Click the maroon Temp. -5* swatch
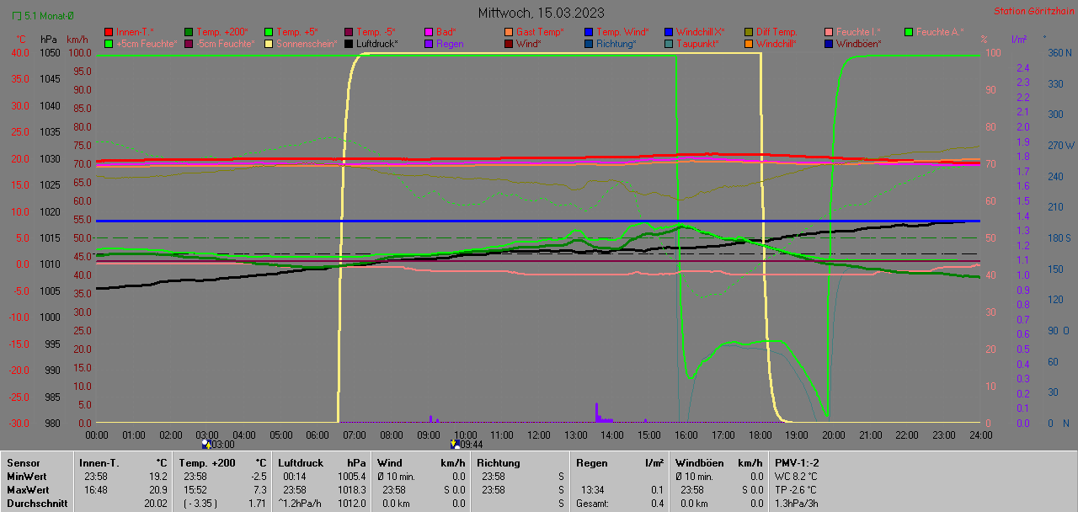The image size is (1078, 512). coord(349,32)
